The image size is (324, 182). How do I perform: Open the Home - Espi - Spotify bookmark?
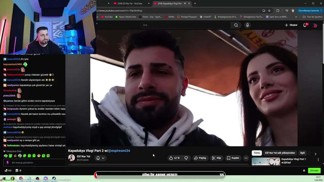150,17
